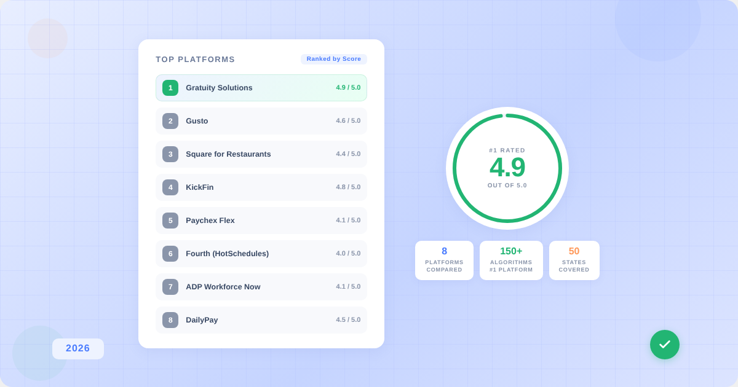Click the 50 States Covered card
This screenshot has height=387, width=738.
pos(574,260)
